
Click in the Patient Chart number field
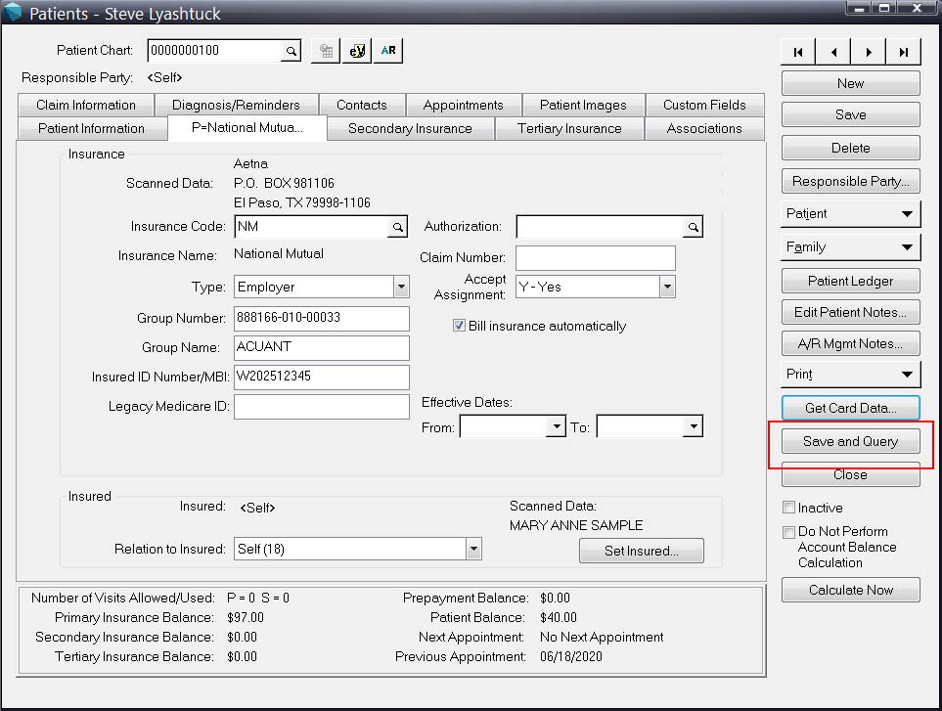(x=214, y=51)
